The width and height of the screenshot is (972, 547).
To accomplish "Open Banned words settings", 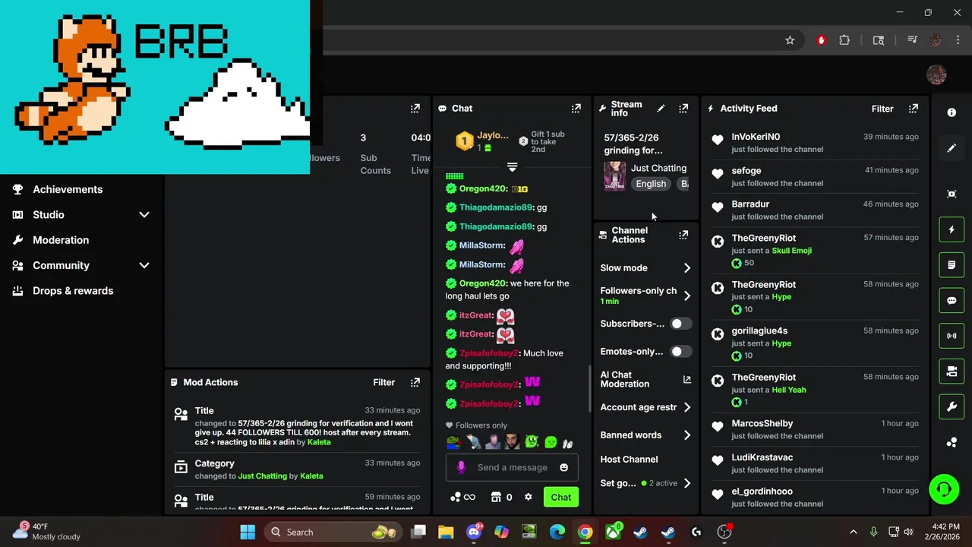I will 645,435.
